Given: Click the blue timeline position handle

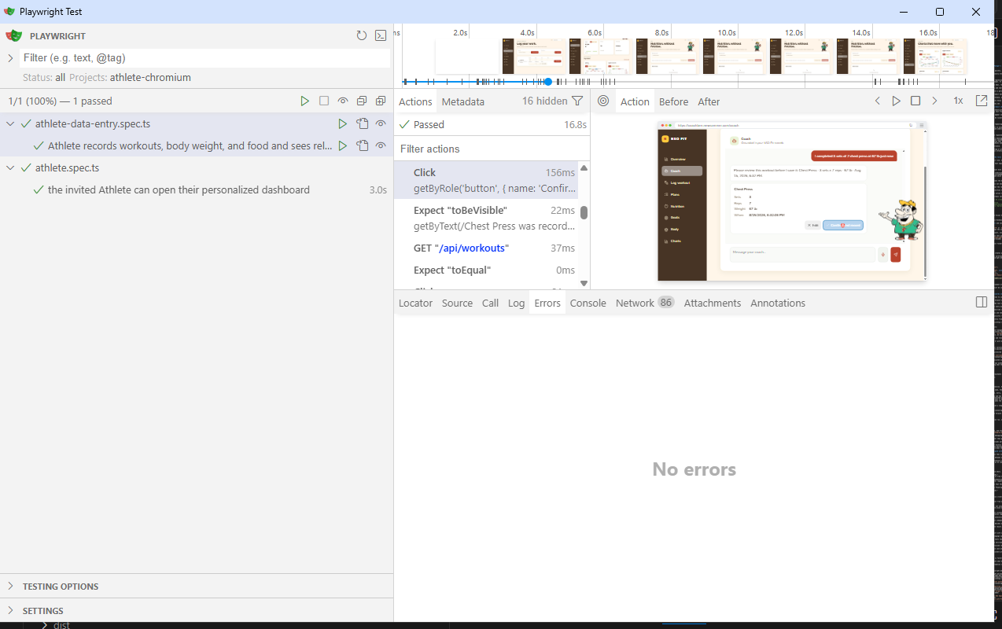Looking at the screenshot, I should click(x=548, y=82).
